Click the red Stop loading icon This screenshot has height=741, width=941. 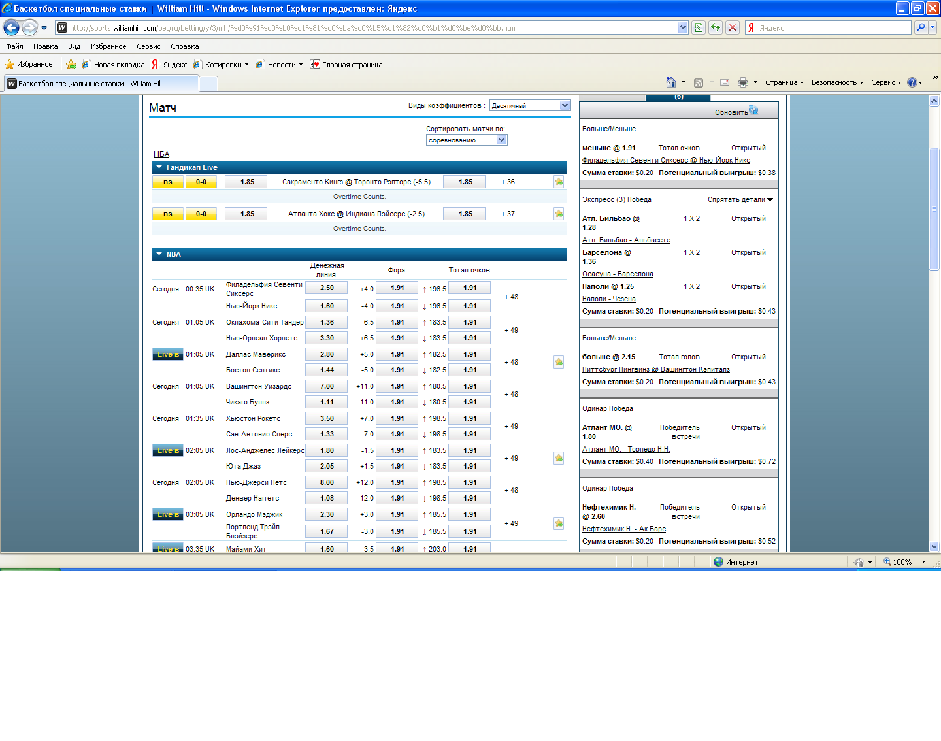pyautogui.click(x=733, y=27)
